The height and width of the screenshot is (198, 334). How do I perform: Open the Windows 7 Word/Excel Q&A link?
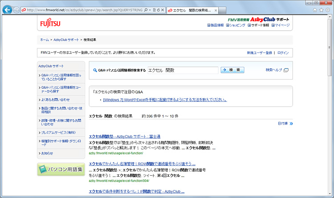[165, 100]
